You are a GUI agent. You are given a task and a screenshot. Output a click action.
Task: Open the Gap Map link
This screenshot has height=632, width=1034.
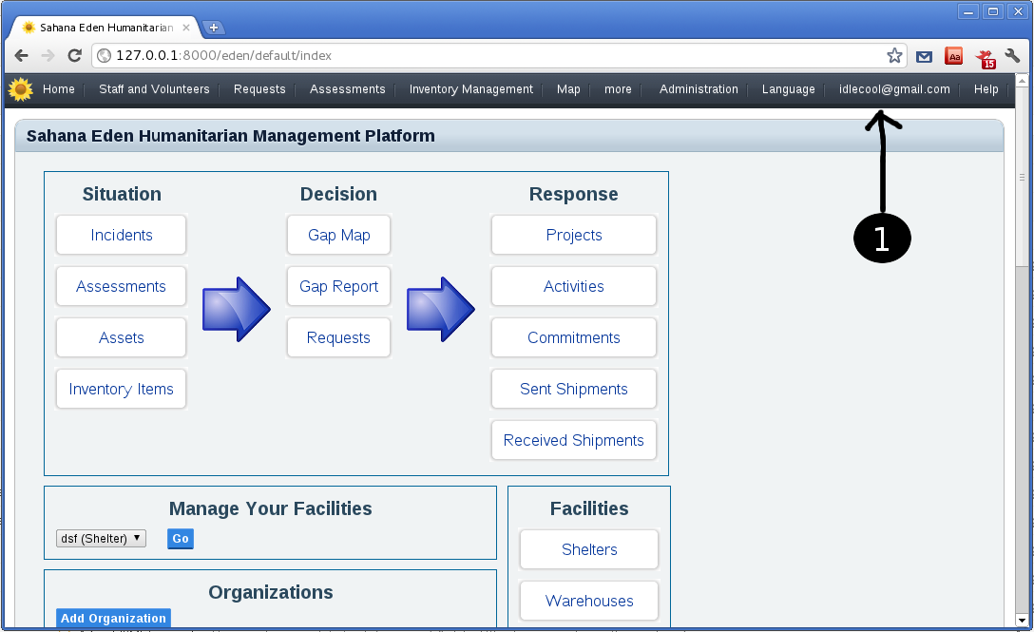pyautogui.click(x=338, y=235)
